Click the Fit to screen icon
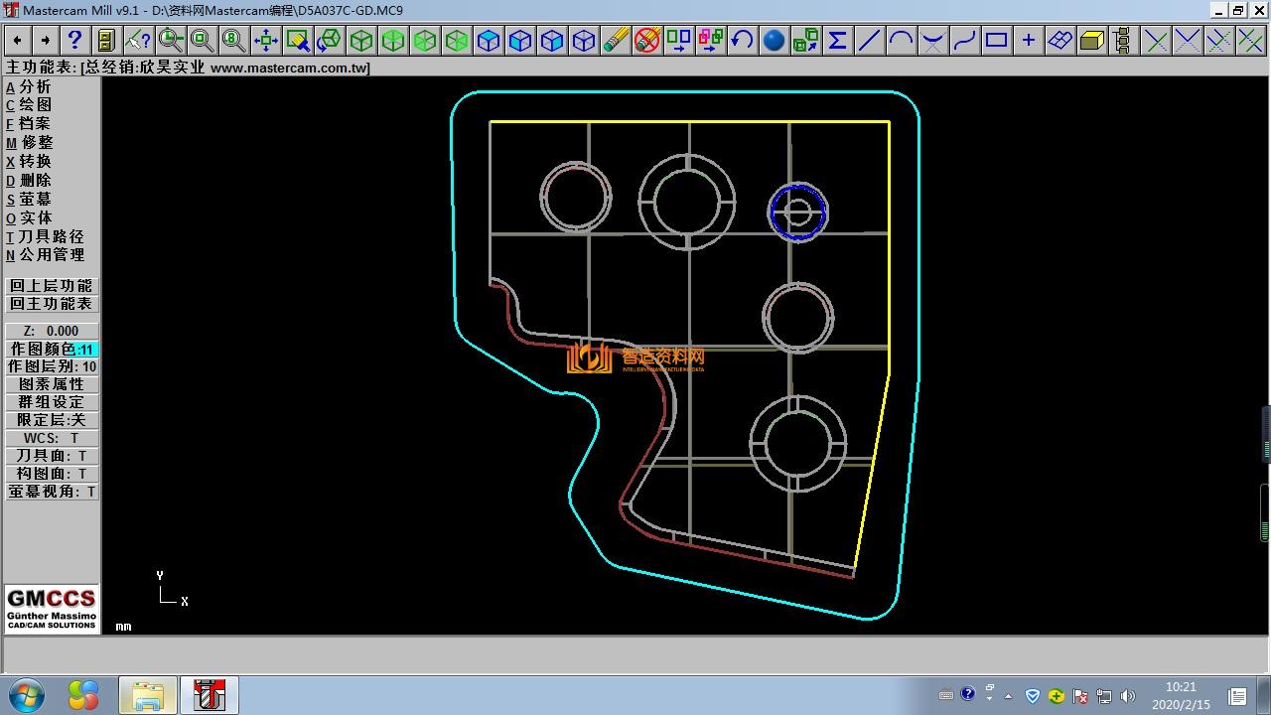This screenshot has width=1271, height=715. tap(265, 40)
